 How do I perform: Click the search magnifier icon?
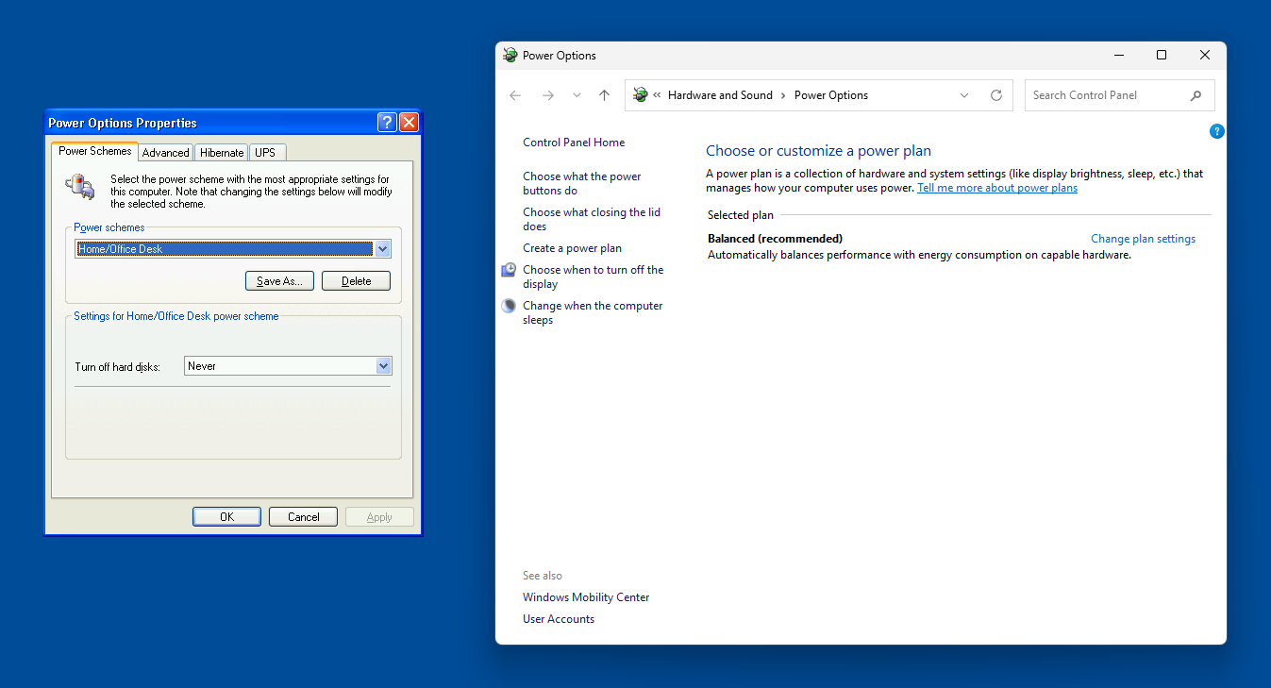pyautogui.click(x=1196, y=95)
